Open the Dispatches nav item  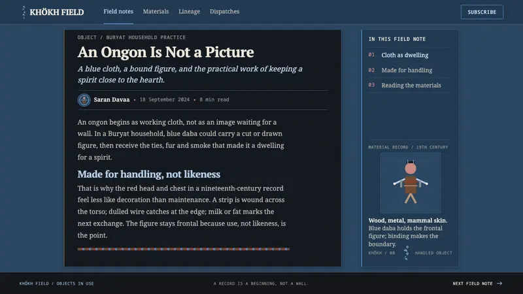click(x=224, y=12)
